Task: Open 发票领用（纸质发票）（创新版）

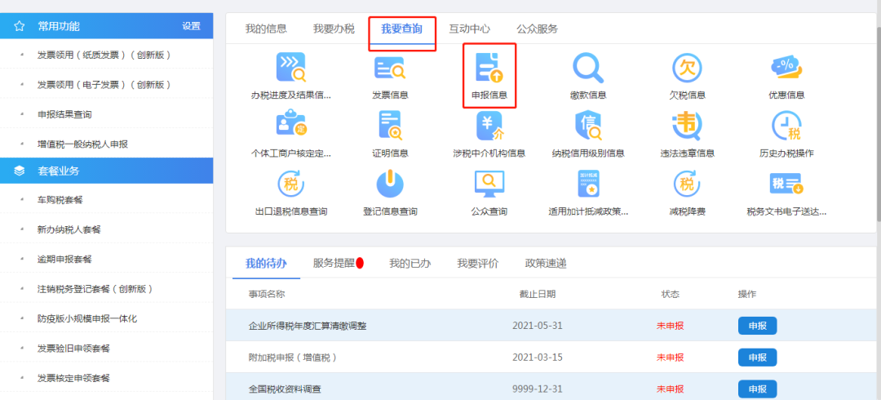Action: (104, 56)
